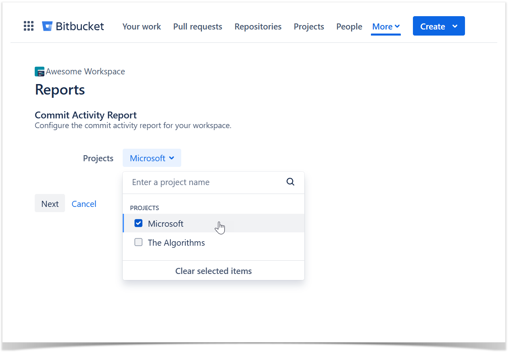Navigate to Projects in top bar
This screenshot has height=354, width=511.
tap(309, 27)
